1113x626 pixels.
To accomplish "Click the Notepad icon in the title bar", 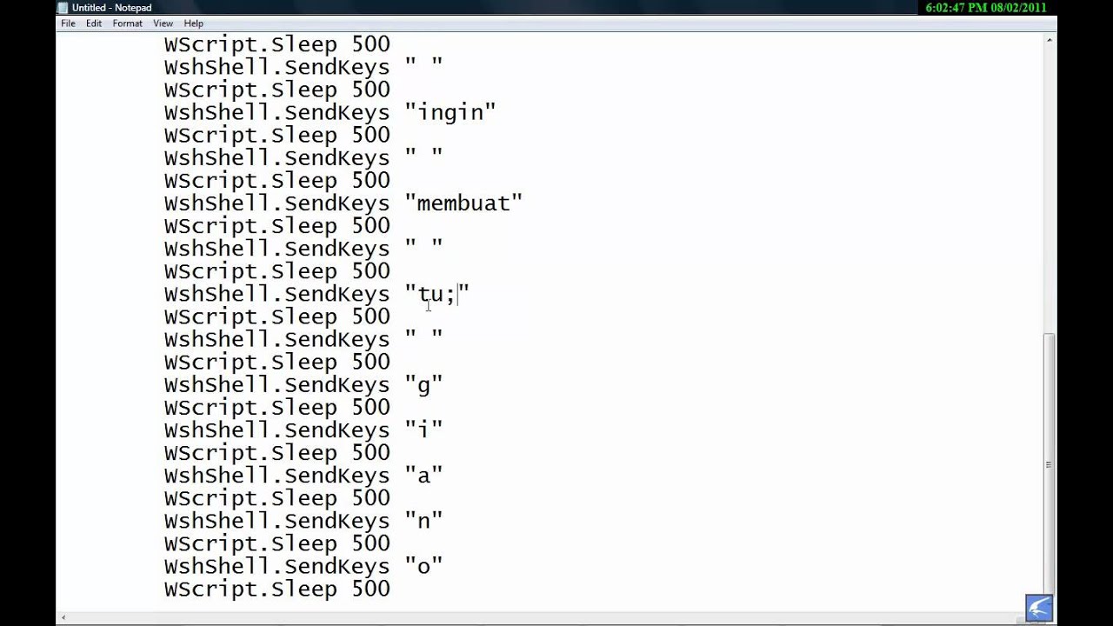I will tap(63, 8).
